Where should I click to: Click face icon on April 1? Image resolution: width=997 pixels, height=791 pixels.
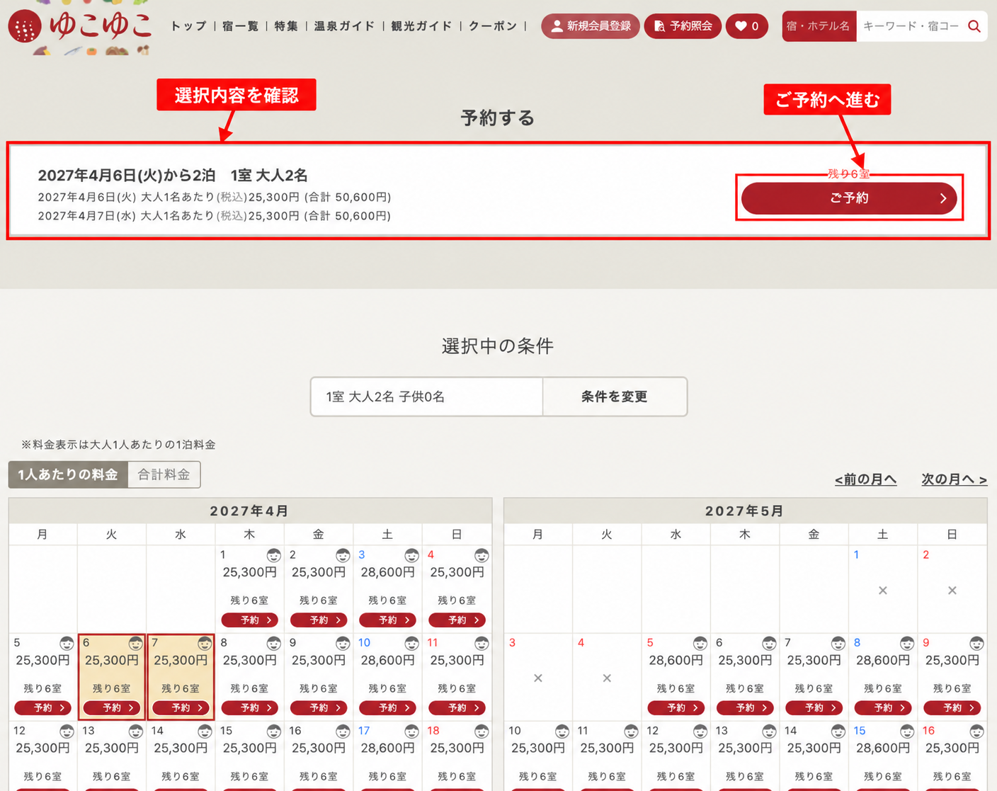click(273, 555)
